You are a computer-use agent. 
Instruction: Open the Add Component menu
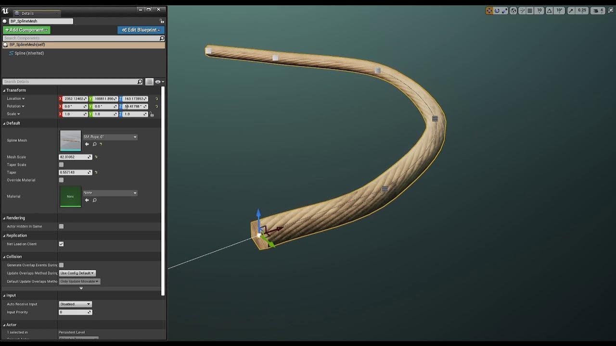coord(26,30)
